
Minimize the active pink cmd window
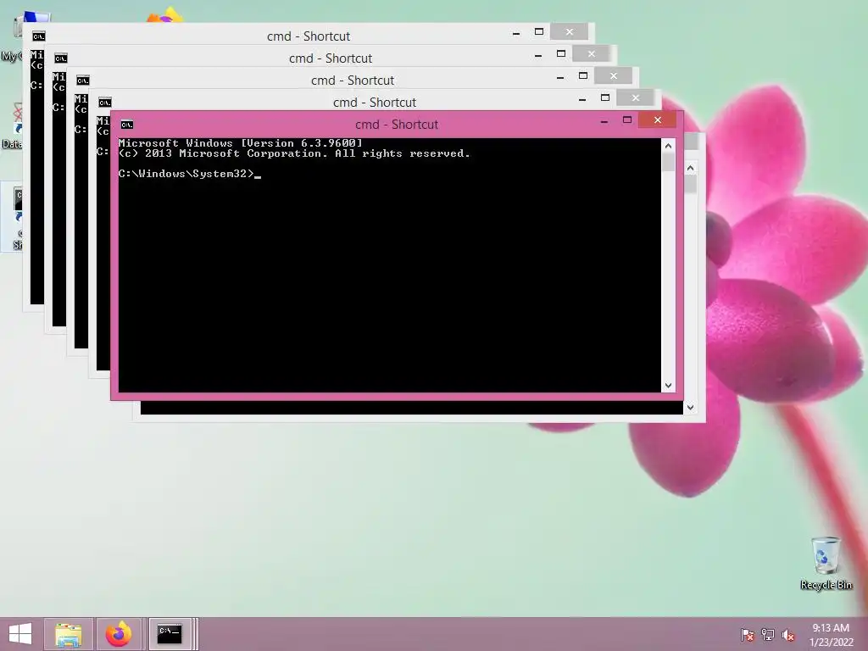[604, 120]
